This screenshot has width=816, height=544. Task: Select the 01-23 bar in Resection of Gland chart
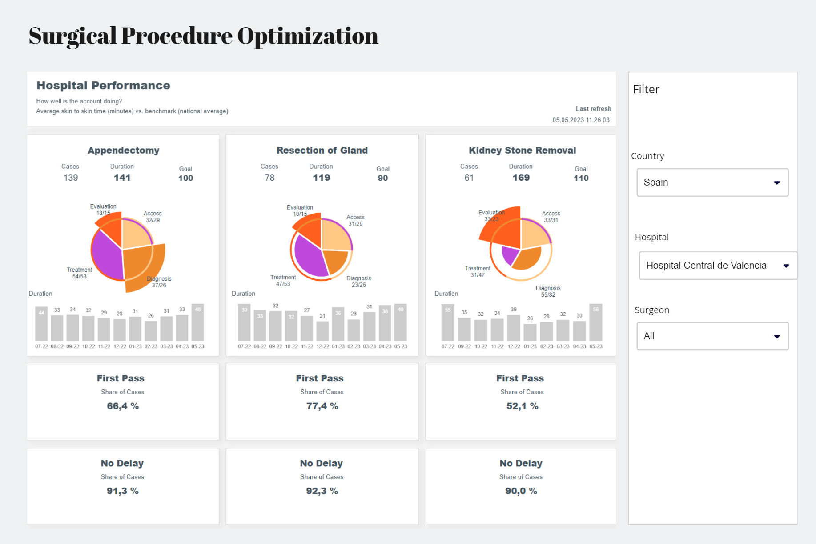(338, 324)
